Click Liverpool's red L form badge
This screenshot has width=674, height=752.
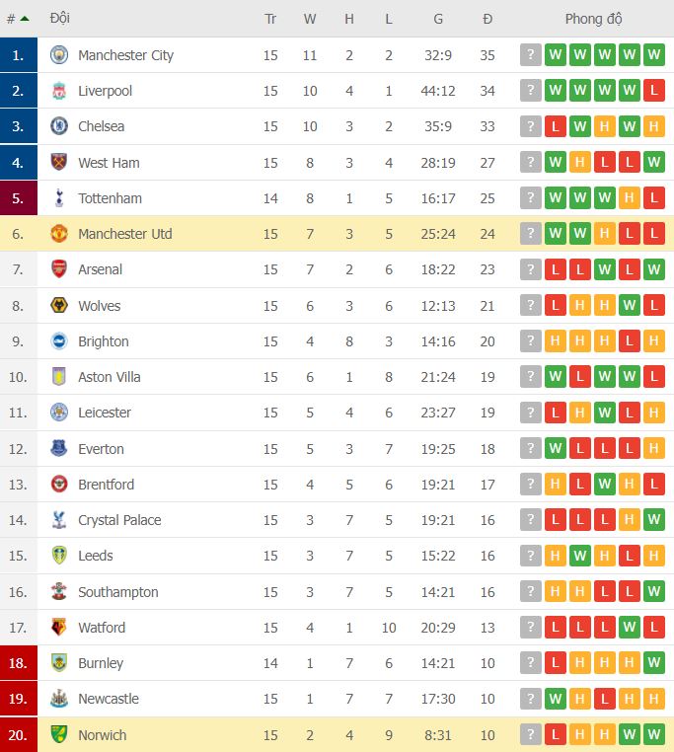click(654, 91)
